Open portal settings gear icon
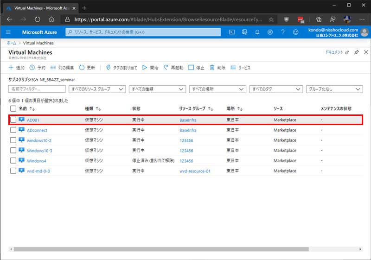Image resolution: width=371 pixels, height=260 pixels. point(270,32)
